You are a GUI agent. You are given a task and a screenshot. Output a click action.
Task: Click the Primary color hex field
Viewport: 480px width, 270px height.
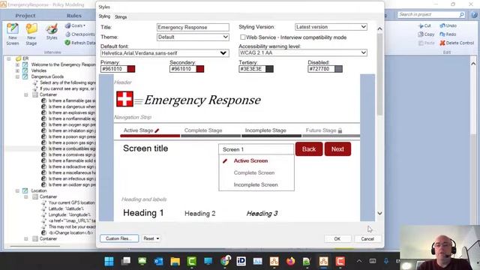(x=113, y=69)
